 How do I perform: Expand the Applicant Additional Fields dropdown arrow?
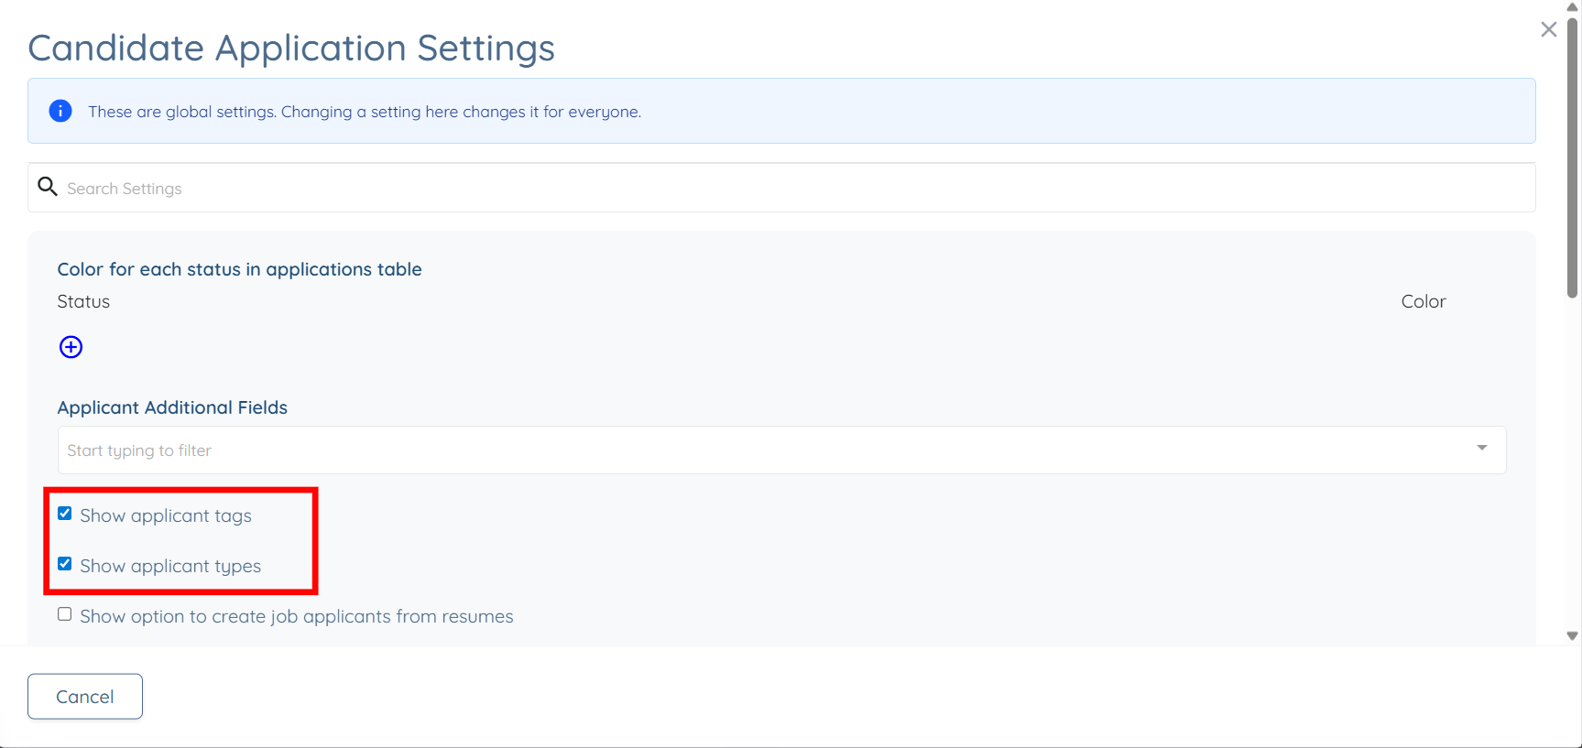[x=1481, y=449]
